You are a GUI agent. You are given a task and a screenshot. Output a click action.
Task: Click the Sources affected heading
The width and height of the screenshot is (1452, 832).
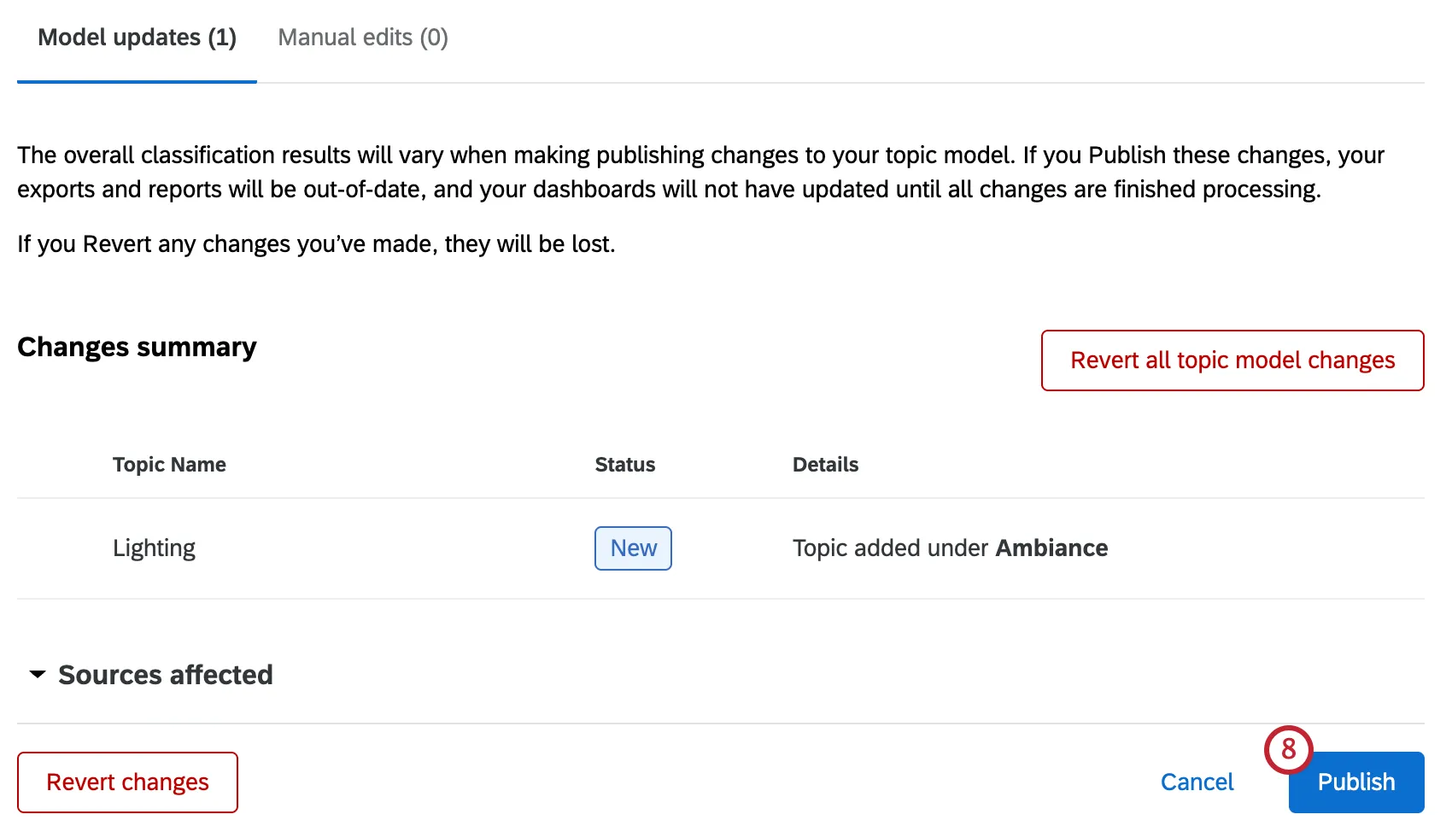tap(166, 675)
